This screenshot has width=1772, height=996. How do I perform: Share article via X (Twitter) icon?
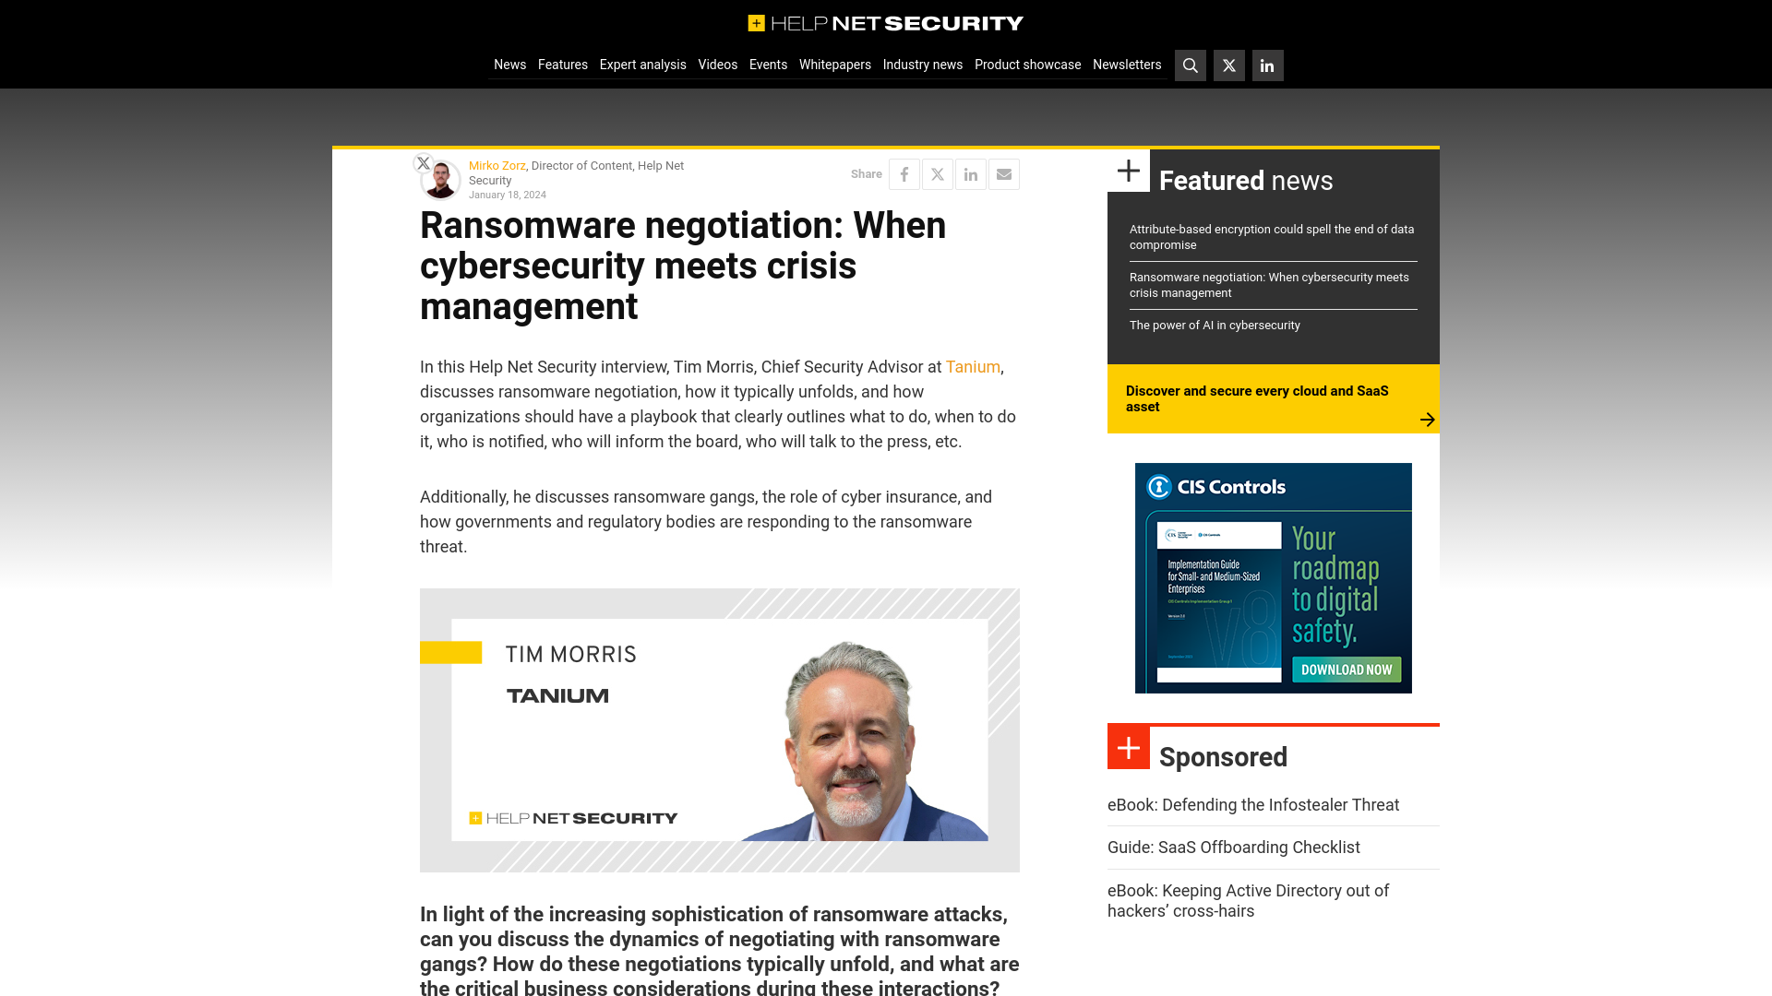937,174
